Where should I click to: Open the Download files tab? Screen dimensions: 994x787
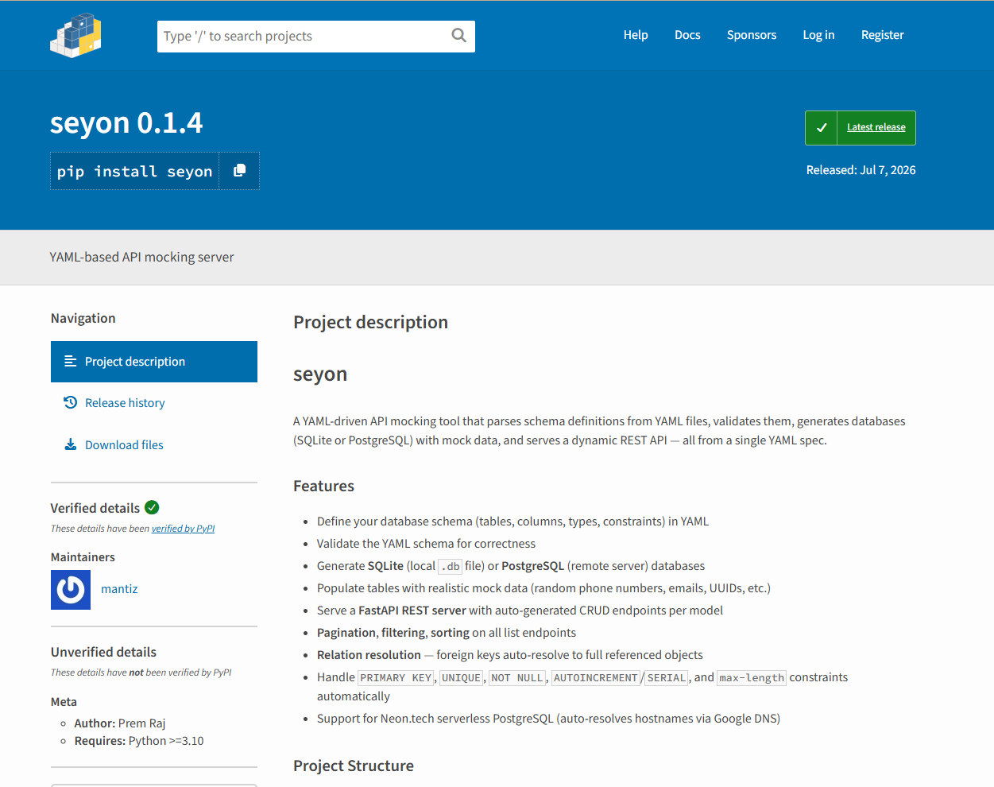pyautogui.click(x=154, y=445)
